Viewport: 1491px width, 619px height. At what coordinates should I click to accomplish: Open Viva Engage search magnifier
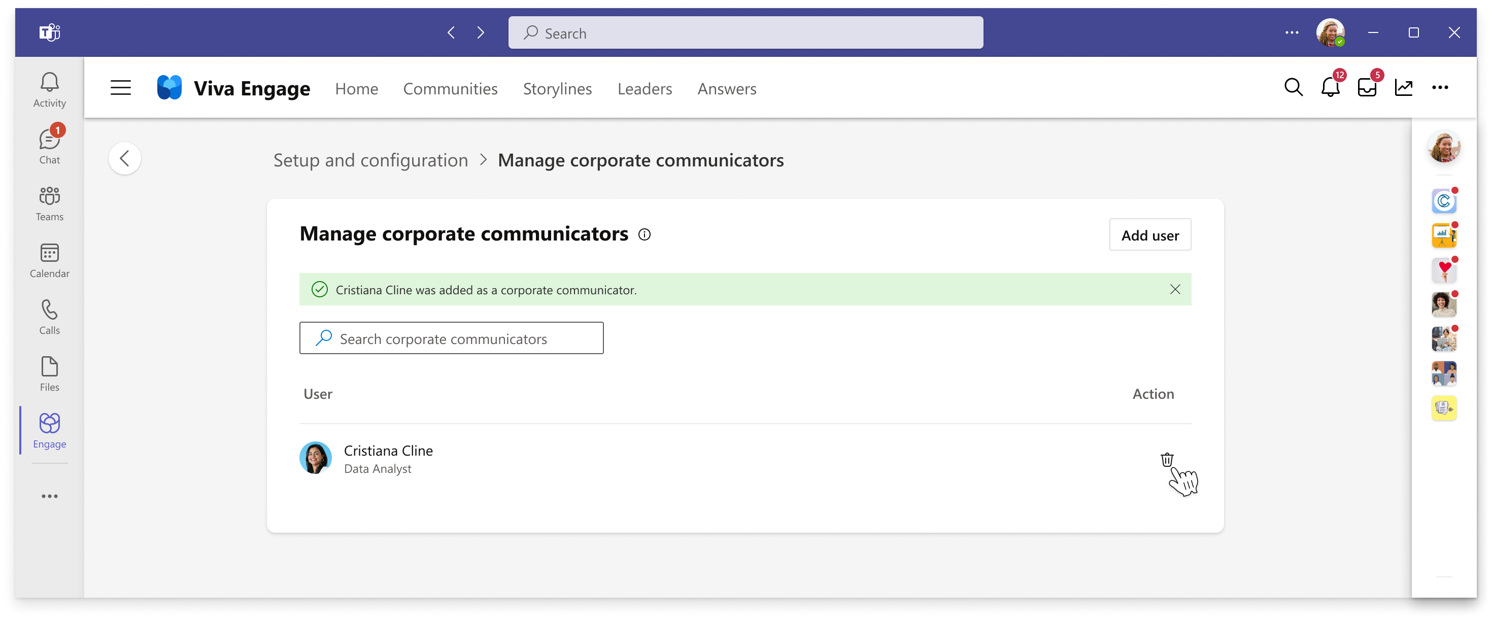point(1293,87)
